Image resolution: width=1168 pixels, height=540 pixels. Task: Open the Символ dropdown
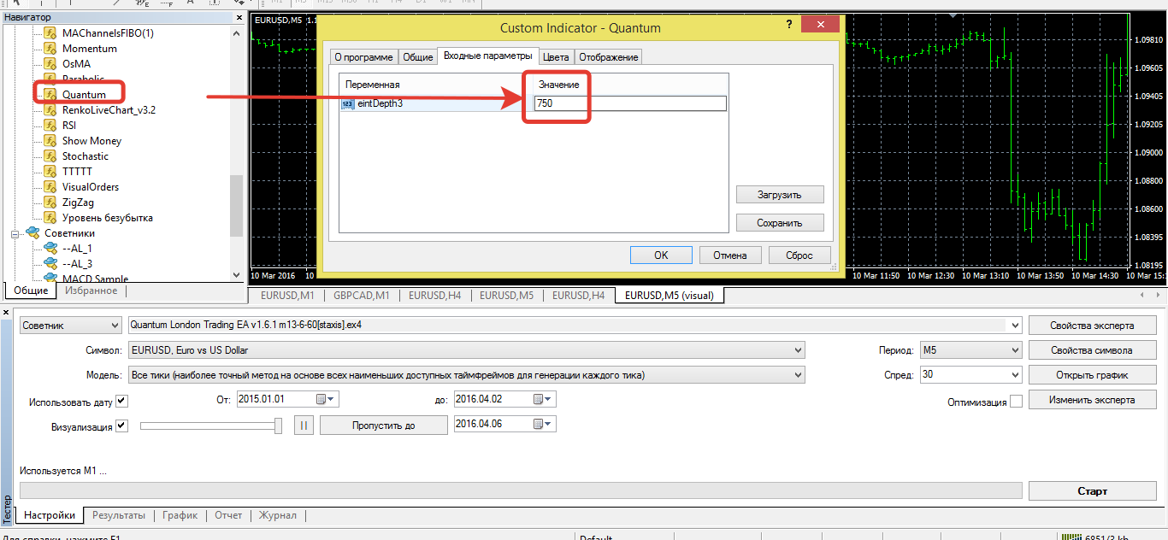tap(799, 350)
